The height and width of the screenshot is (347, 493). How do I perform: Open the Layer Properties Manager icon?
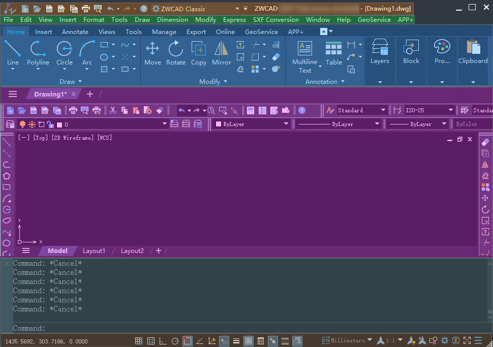coord(10,124)
